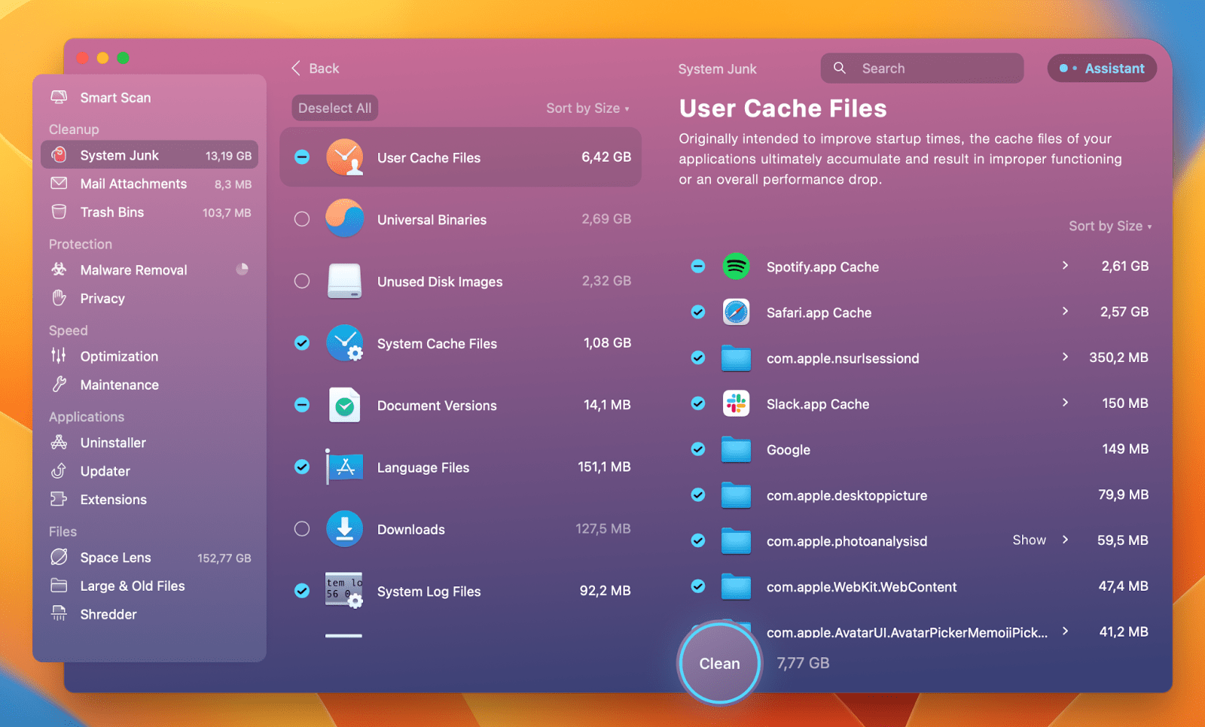Switch to the Uninstaller module
Image resolution: width=1205 pixels, height=727 pixels.
click(149, 443)
